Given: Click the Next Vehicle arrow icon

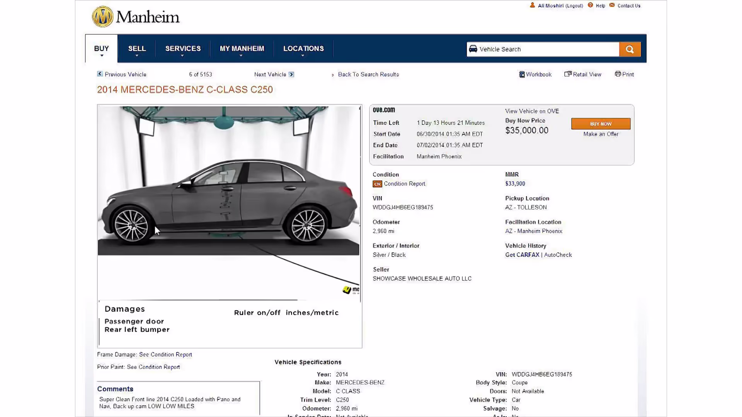Looking at the screenshot, I should (x=291, y=75).
